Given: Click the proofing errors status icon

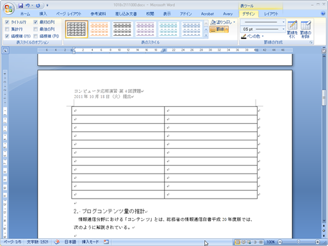Looking at the screenshot, I should (x=57, y=242).
